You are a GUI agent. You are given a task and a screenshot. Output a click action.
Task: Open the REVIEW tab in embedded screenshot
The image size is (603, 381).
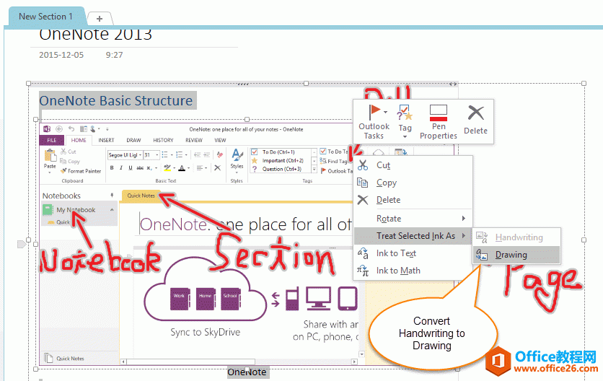coord(194,141)
